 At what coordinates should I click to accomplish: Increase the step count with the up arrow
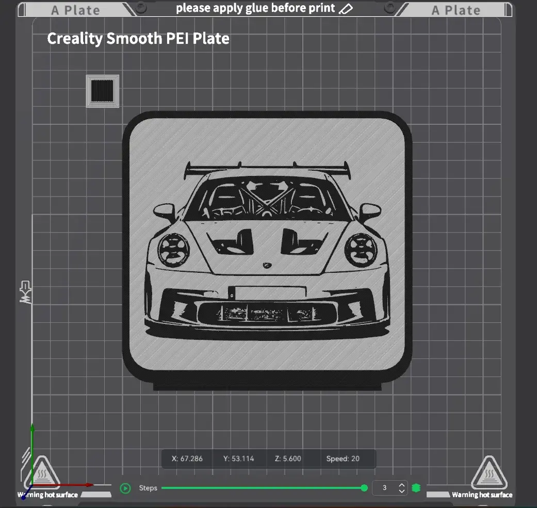pos(402,485)
